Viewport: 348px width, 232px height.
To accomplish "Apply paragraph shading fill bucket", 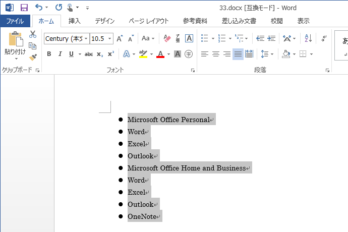I will click(x=286, y=54).
